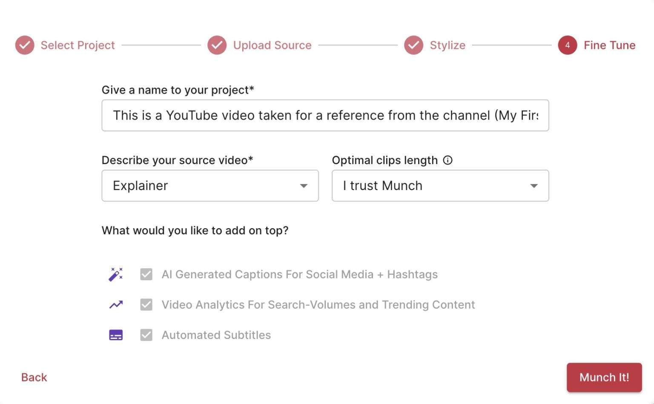Viewport: 654px width, 404px height.
Task: Go to the Upload Source step
Action: [x=272, y=45]
